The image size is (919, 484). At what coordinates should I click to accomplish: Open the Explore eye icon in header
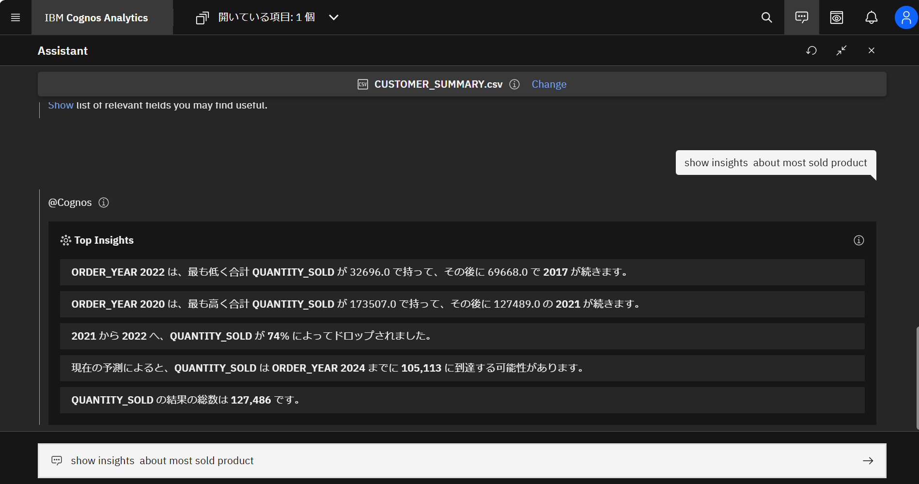837,17
